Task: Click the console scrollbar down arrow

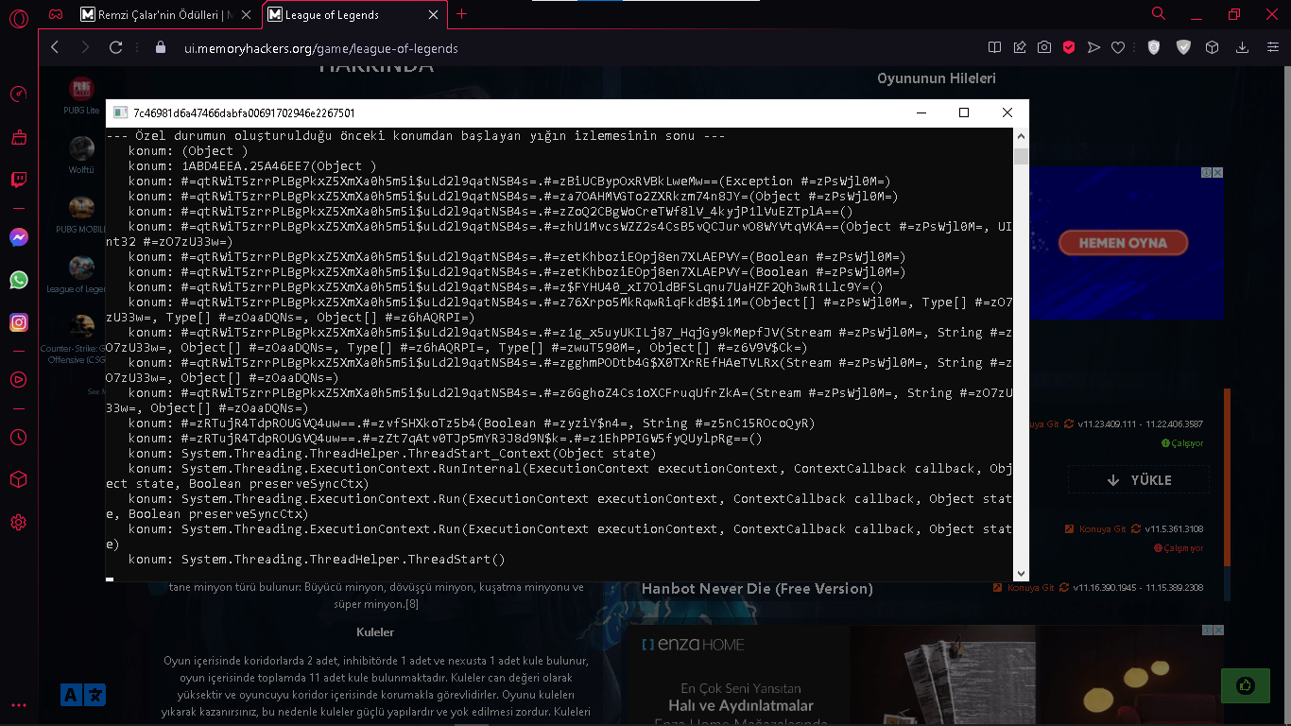Action: 1021,573
